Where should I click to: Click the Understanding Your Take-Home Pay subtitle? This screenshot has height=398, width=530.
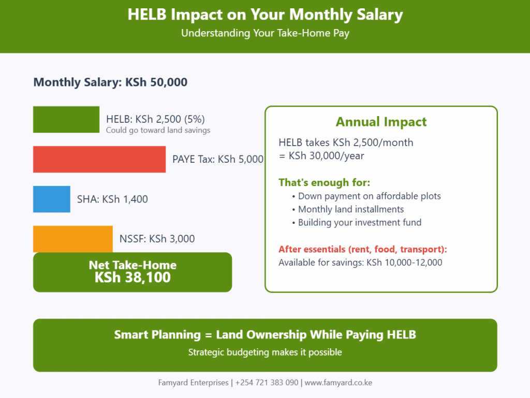point(265,33)
